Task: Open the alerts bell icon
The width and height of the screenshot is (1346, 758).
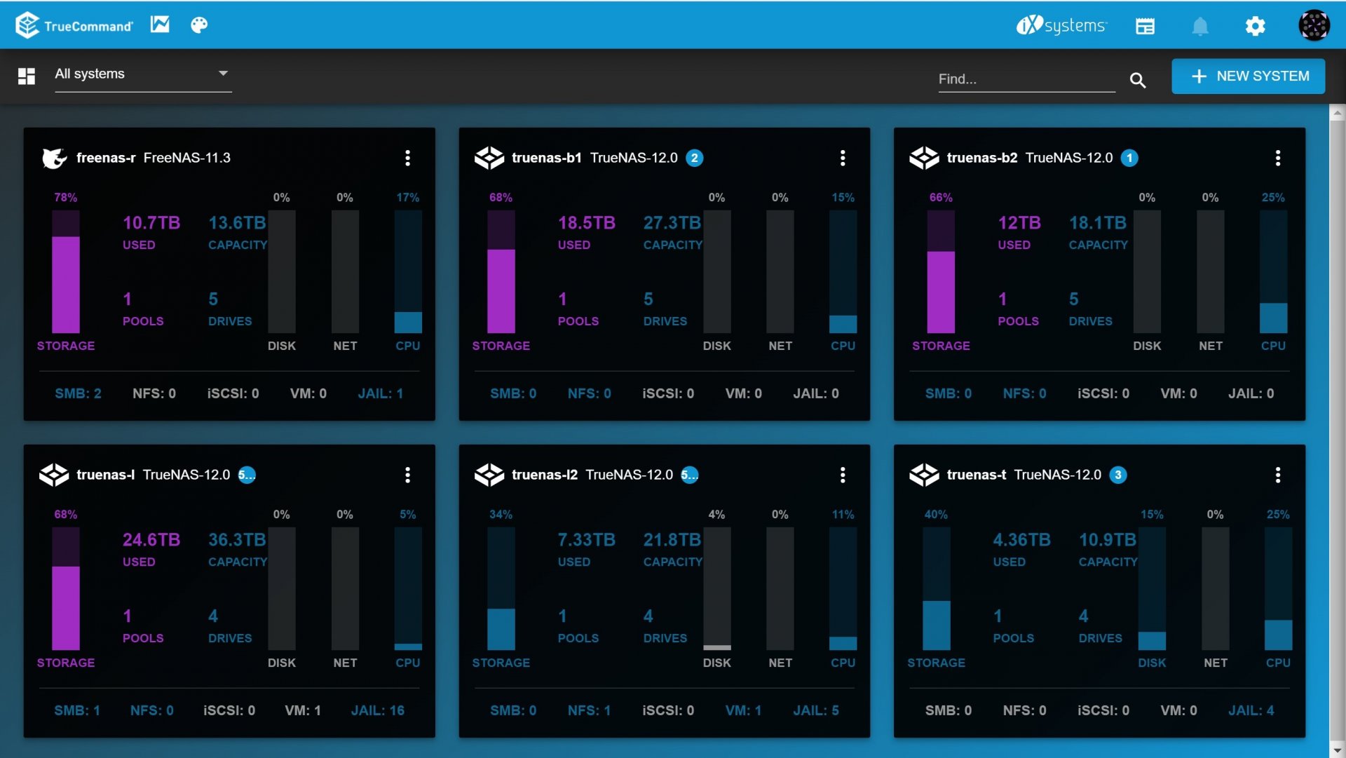Action: click(1200, 26)
